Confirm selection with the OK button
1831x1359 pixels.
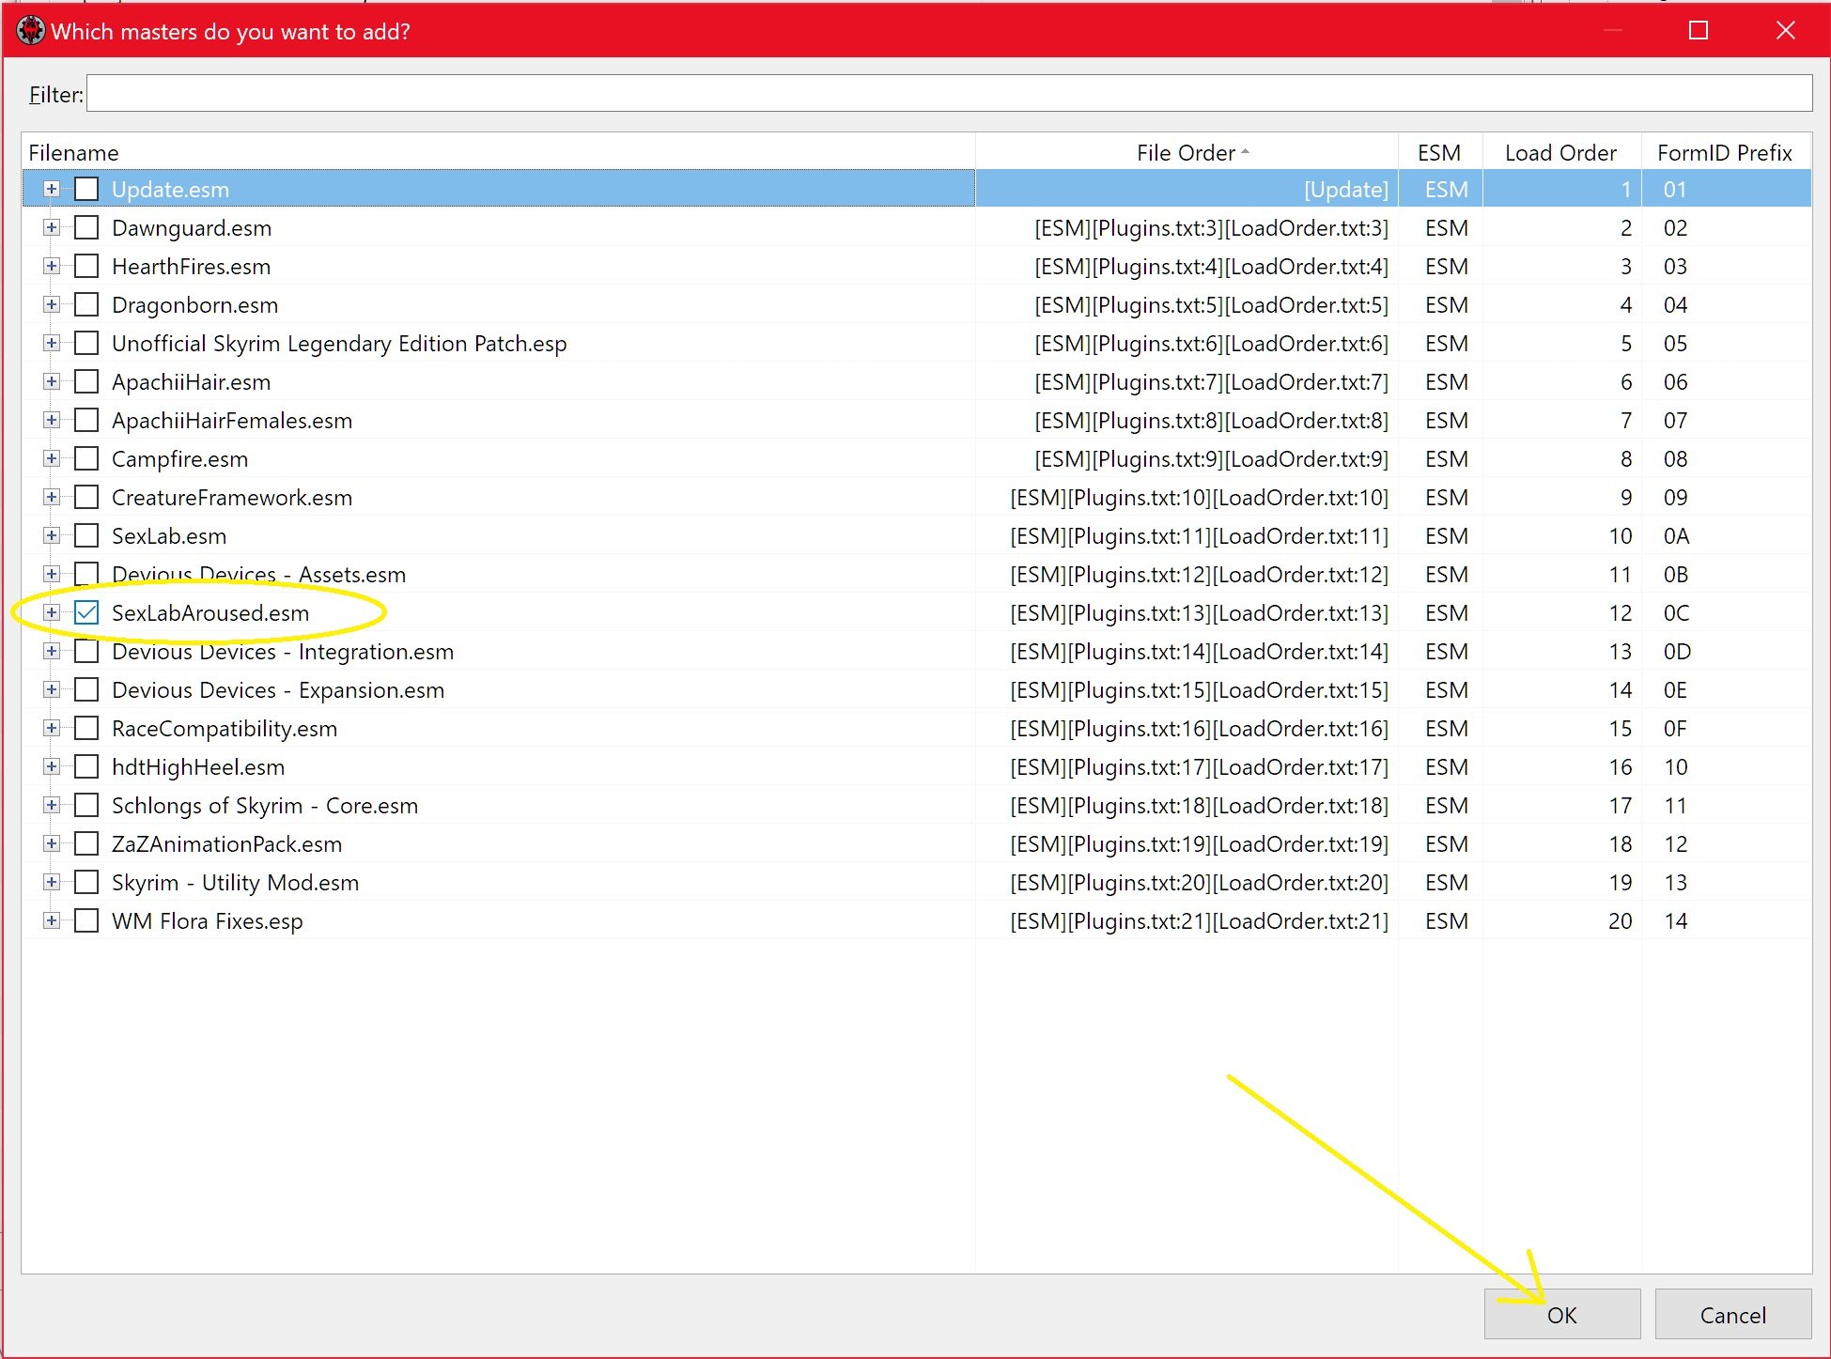tap(1562, 1314)
